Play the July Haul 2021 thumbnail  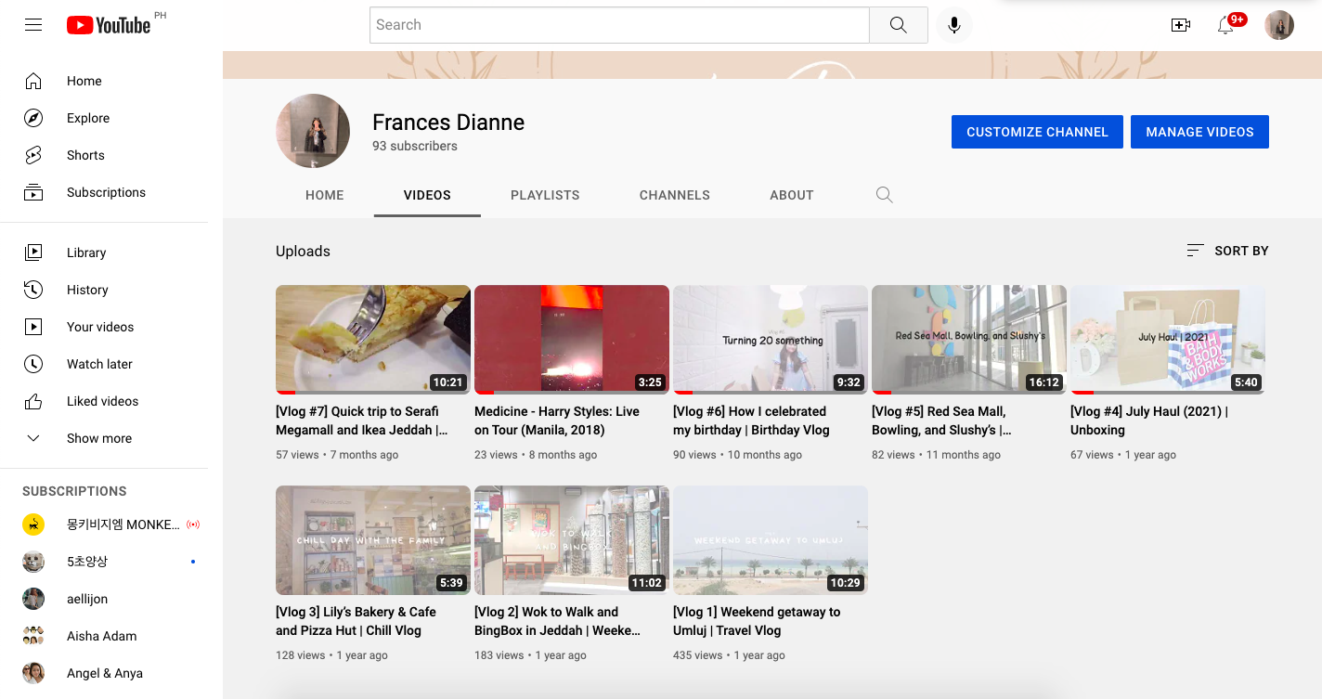[1168, 340]
